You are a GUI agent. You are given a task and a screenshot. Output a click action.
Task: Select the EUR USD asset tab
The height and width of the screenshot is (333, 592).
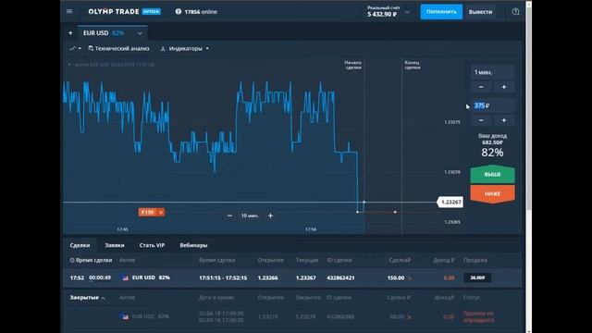[x=113, y=33]
